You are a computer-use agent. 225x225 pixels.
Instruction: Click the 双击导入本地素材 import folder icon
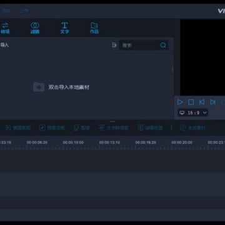pos(39,87)
